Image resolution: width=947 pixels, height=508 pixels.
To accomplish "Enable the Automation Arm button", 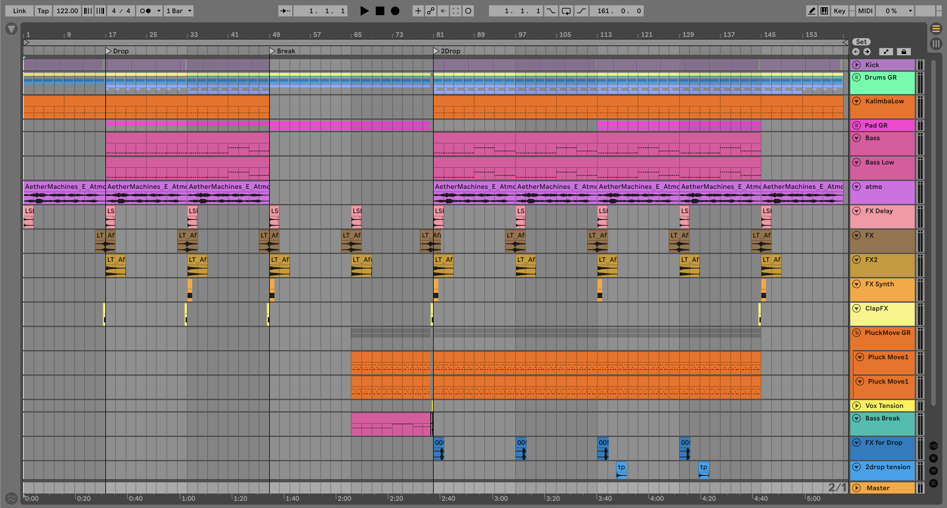I will point(430,11).
